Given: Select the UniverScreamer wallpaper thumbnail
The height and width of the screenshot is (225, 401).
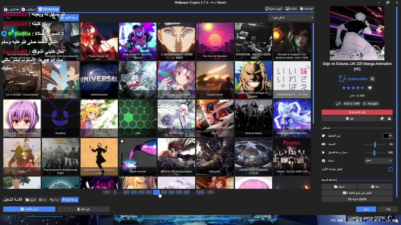Looking at the screenshot, I should pyautogui.click(x=99, y=80).
